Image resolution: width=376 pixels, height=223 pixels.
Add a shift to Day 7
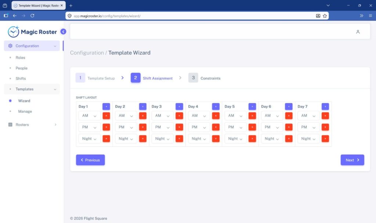click(325, 106)
